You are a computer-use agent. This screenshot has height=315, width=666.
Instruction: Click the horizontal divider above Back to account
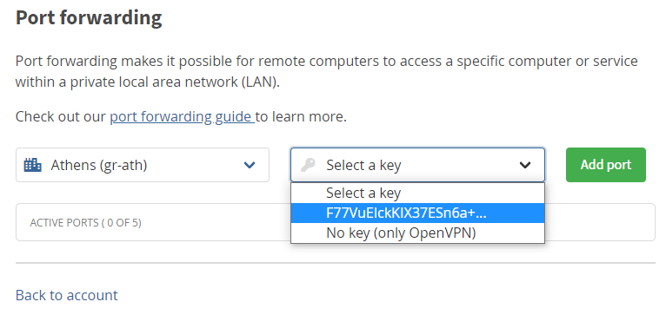(x=336, y=263)
